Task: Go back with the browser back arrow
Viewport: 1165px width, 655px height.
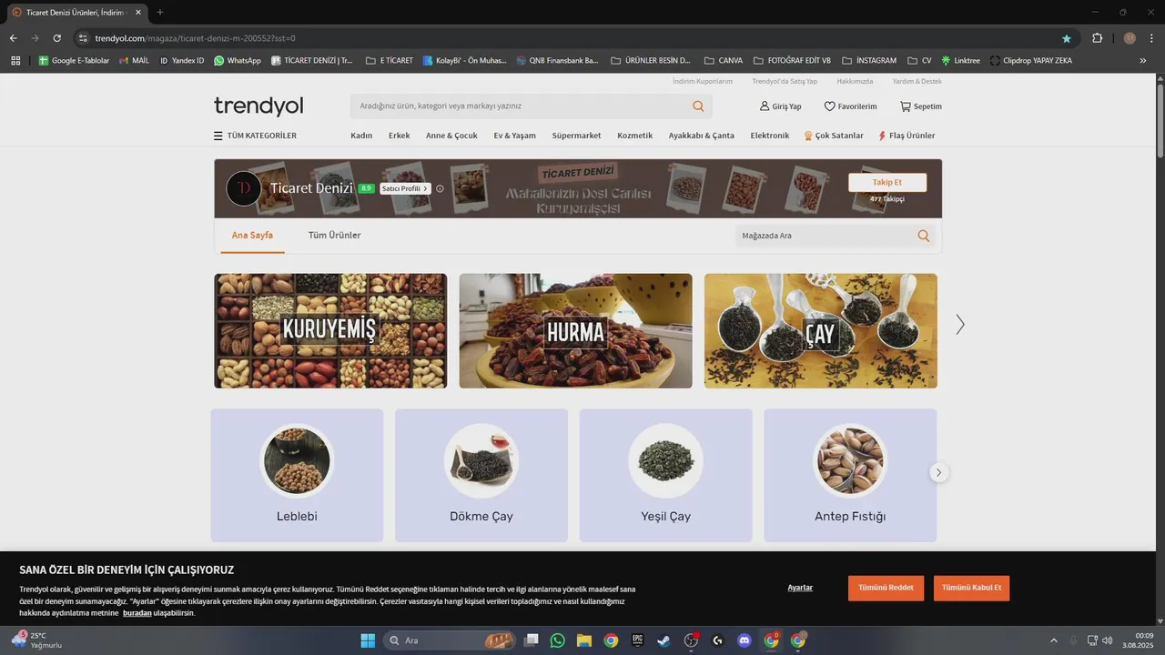Action: 13,38
